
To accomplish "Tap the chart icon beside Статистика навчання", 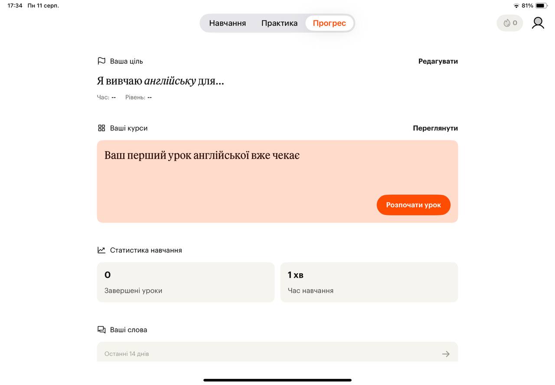I will [101, 250].
